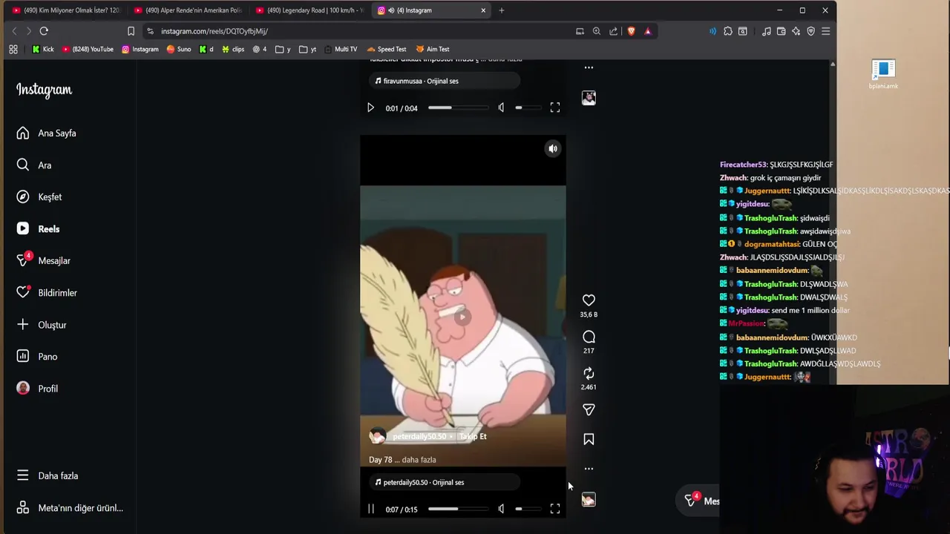Open Aim Test bookmark
This screenshot has height=534, width=950.
coord(433,49)
